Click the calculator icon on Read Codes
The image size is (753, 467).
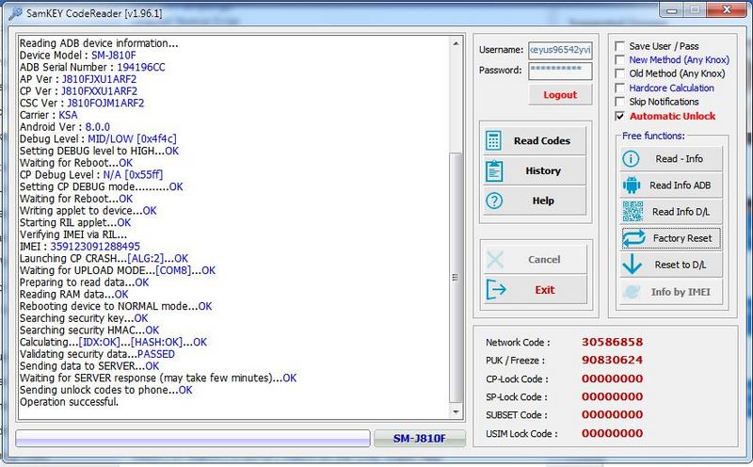point(493,141)
